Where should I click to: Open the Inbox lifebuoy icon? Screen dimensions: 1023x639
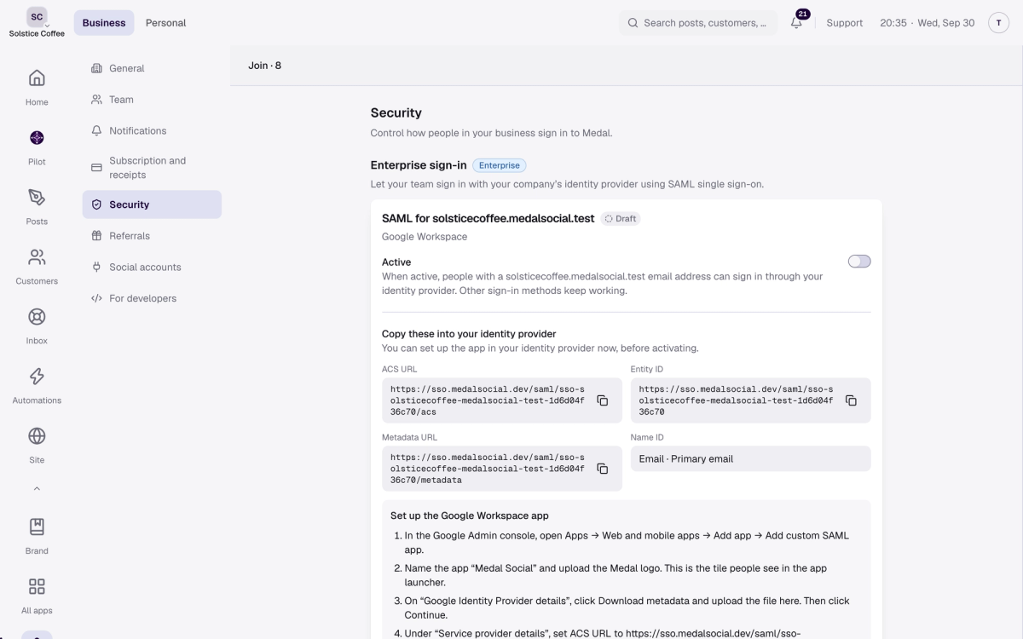[37, 317]
